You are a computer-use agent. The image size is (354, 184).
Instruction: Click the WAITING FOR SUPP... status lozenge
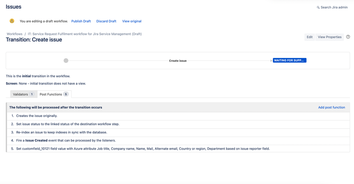click(x=290, y=60)
